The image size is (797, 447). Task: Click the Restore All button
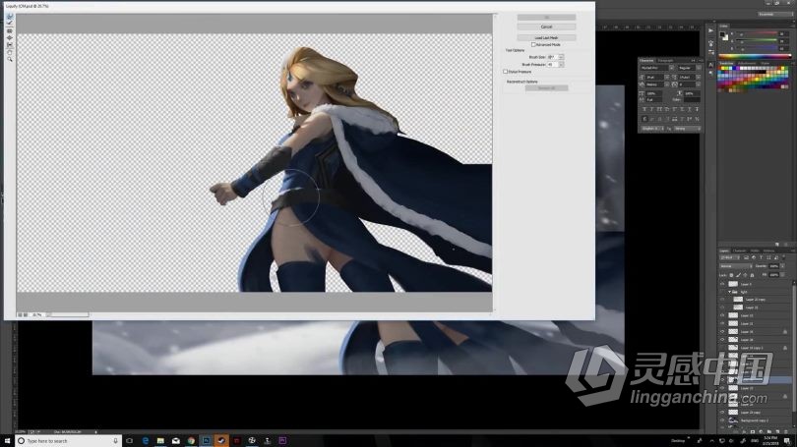tap(546, 87)
